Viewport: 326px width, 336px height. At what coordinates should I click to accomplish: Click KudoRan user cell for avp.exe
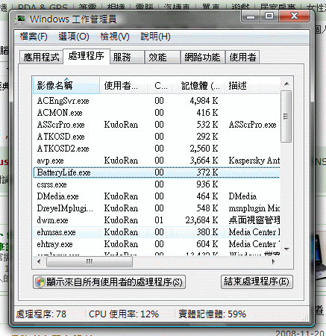click(121, 161)
